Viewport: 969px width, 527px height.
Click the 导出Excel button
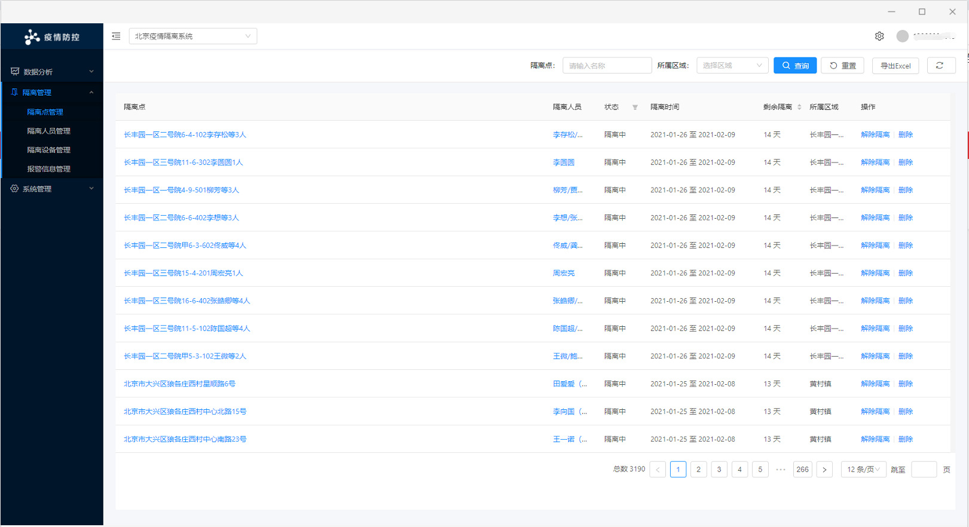click(895, 66)
